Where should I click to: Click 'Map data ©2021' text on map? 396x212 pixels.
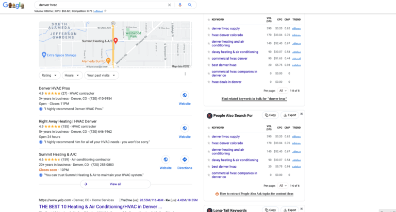point(181,66)
